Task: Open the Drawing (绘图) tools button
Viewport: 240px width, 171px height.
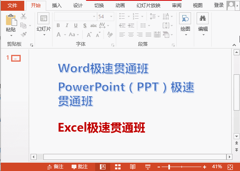Action: tap(185, 24)
